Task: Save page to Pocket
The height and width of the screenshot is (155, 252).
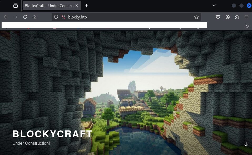Action: tap(218, 17)
